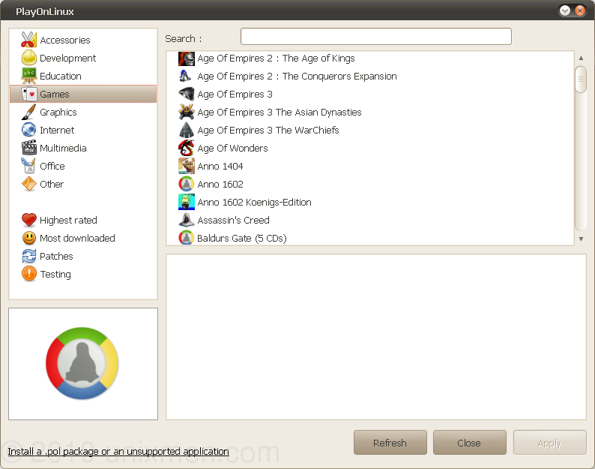Open the Testing list
The image size is (595, 469).
click(83, 274)
